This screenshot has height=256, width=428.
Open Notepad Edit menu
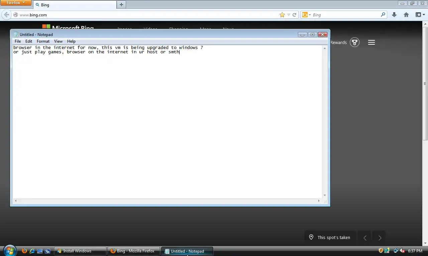(29, 41)
